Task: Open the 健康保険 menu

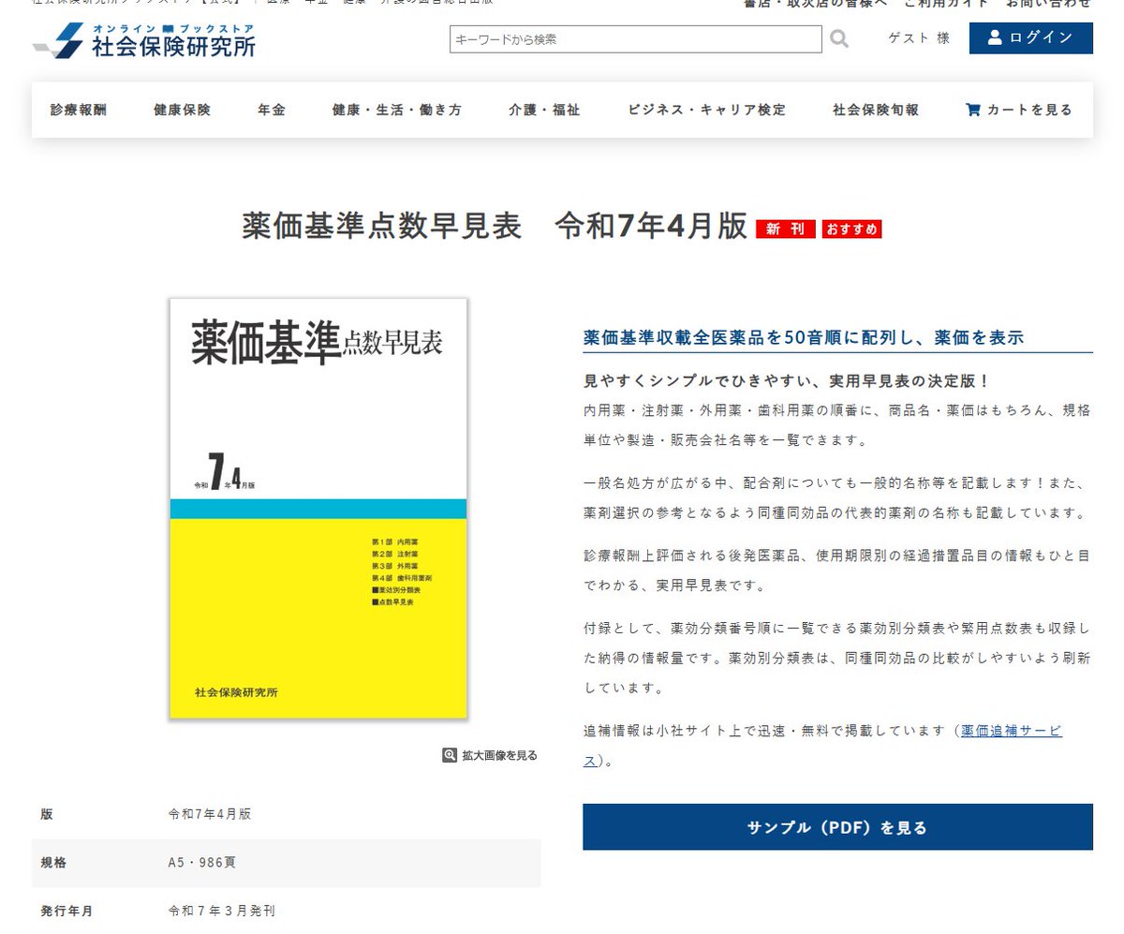Action: click(x=183, y=110)
